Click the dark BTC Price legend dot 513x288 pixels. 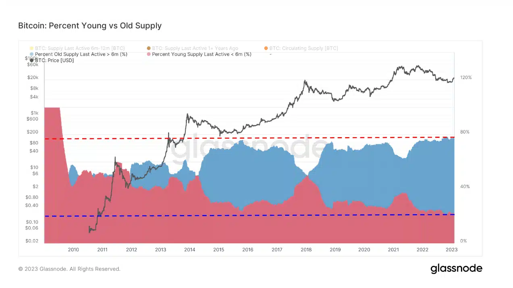pyautogui.click(x=32, y=61)
